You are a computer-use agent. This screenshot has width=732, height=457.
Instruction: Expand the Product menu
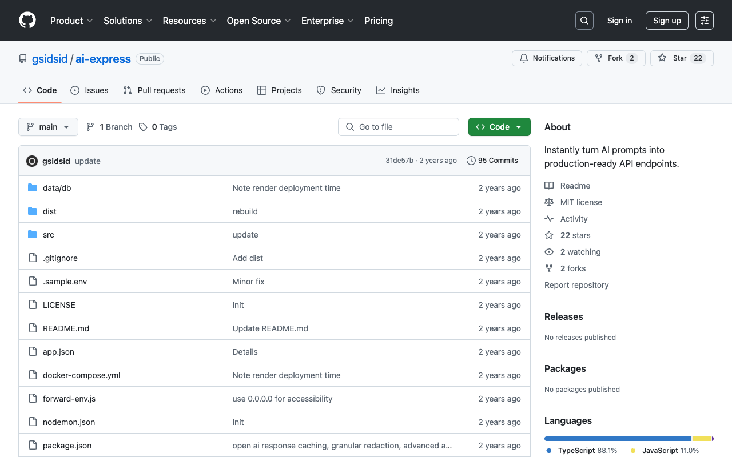[71, 21]
